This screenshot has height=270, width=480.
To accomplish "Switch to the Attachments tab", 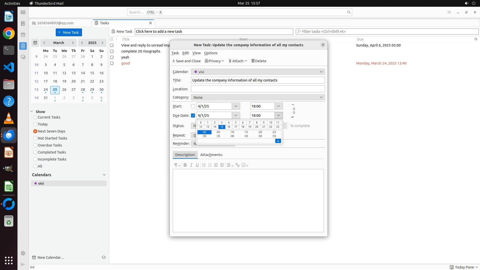I will [211, 155].
